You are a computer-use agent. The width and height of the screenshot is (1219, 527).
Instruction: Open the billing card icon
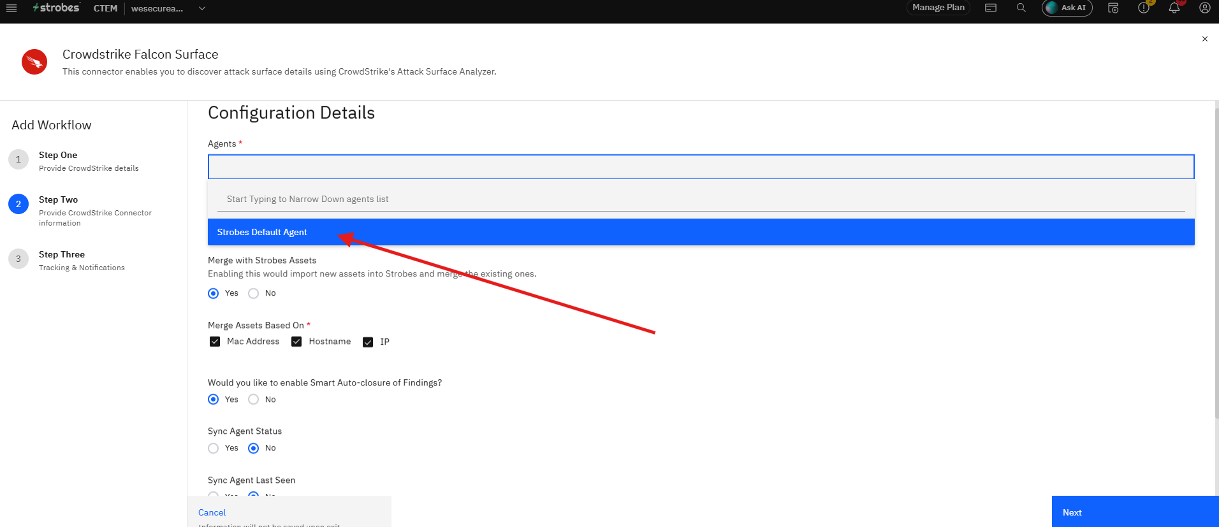point(991,8)
